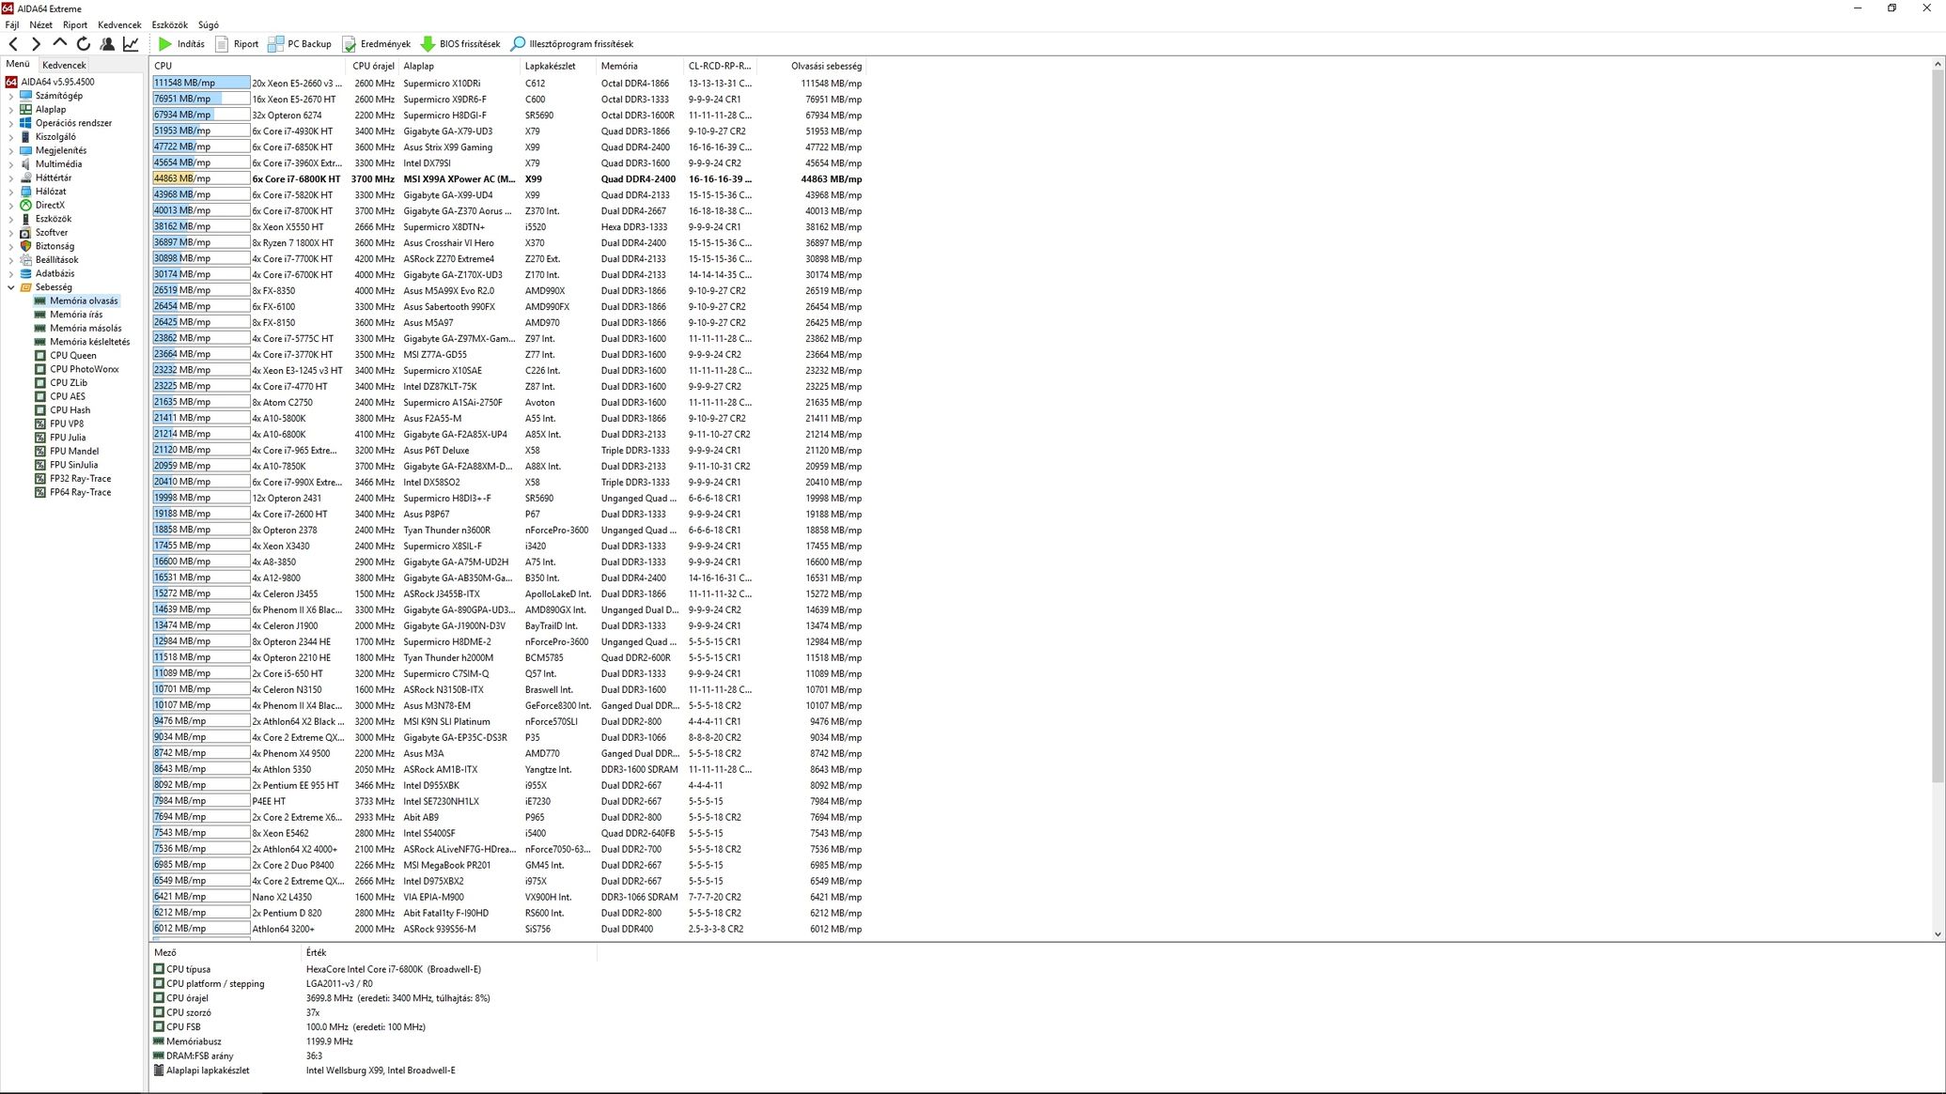
Task: Select CPU Queen benchmark item
Action: (72, 356)
